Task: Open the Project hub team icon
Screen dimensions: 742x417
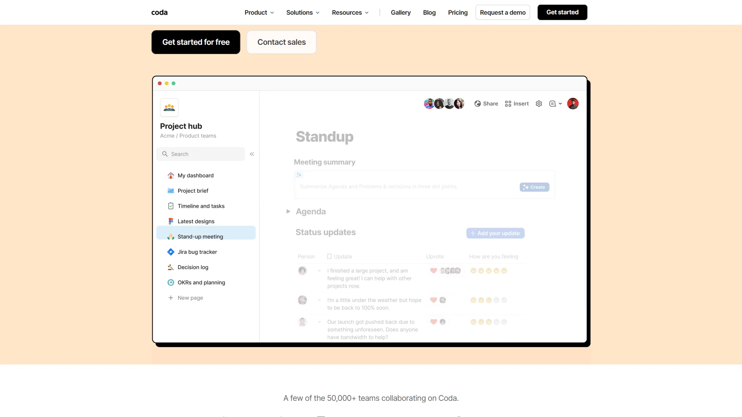Action: [169, 107]
